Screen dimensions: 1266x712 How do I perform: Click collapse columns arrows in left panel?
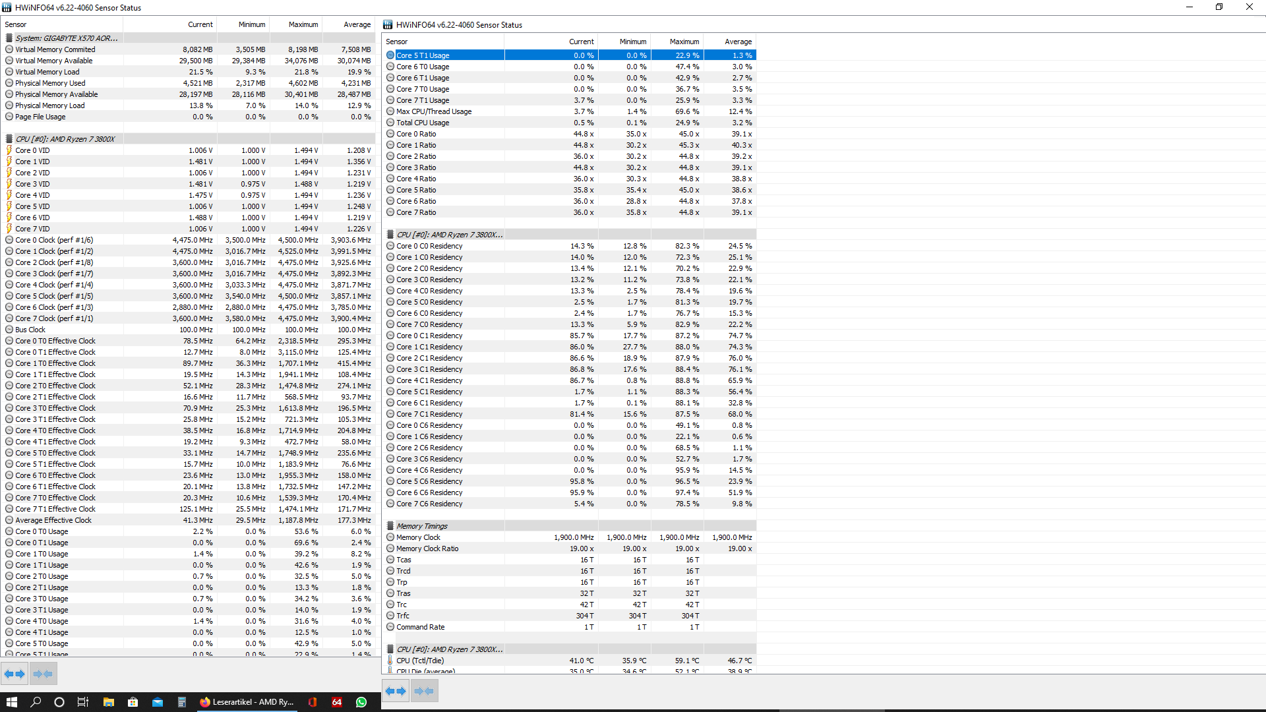pyautogui.click(x=43, y=674)
